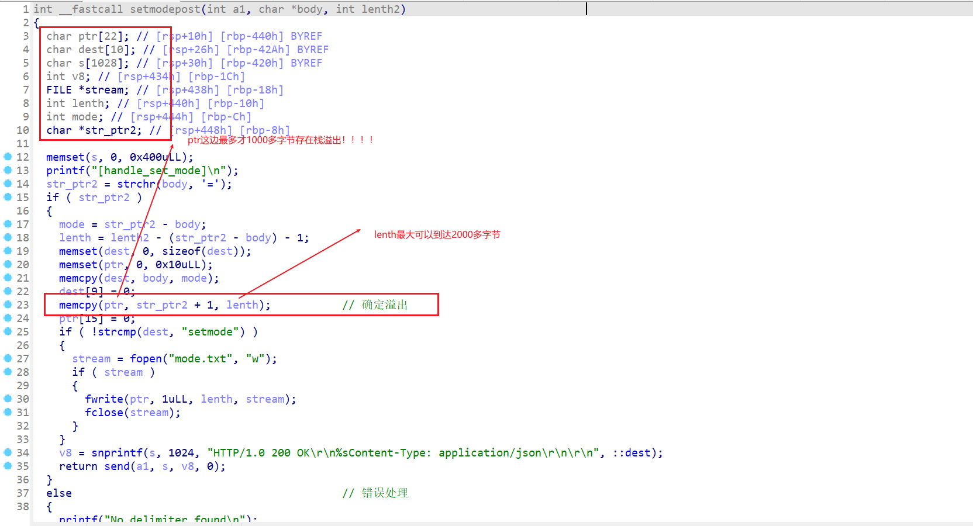Click the snprintf call on line 34
Viewport: 973px width, 526px height.
[117, 453]
